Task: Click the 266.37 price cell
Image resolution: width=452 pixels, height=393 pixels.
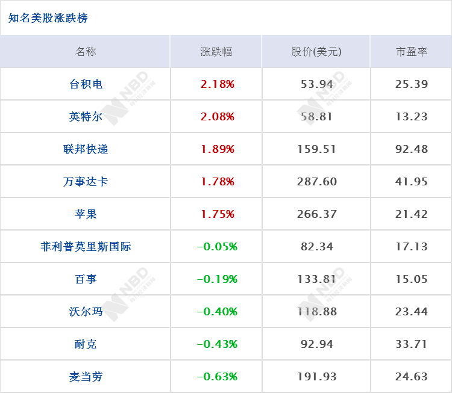Action: (317, 214)
